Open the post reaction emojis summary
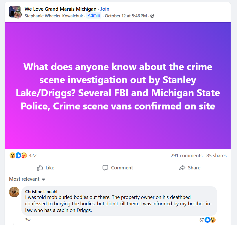 (x=18, y=156)
